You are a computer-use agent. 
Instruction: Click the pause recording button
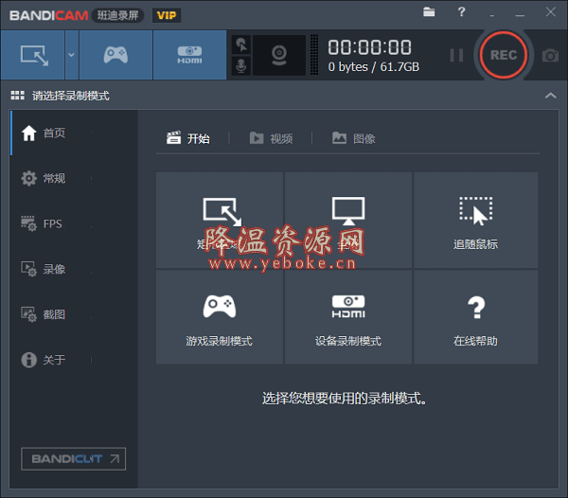(x=456, y=56)
